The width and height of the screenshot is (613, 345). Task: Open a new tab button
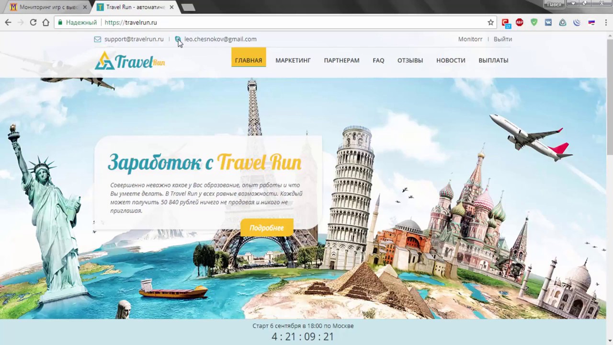188,7
